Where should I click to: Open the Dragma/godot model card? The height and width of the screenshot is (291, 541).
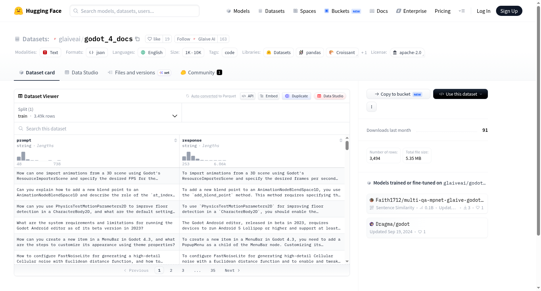pos(427,228)
